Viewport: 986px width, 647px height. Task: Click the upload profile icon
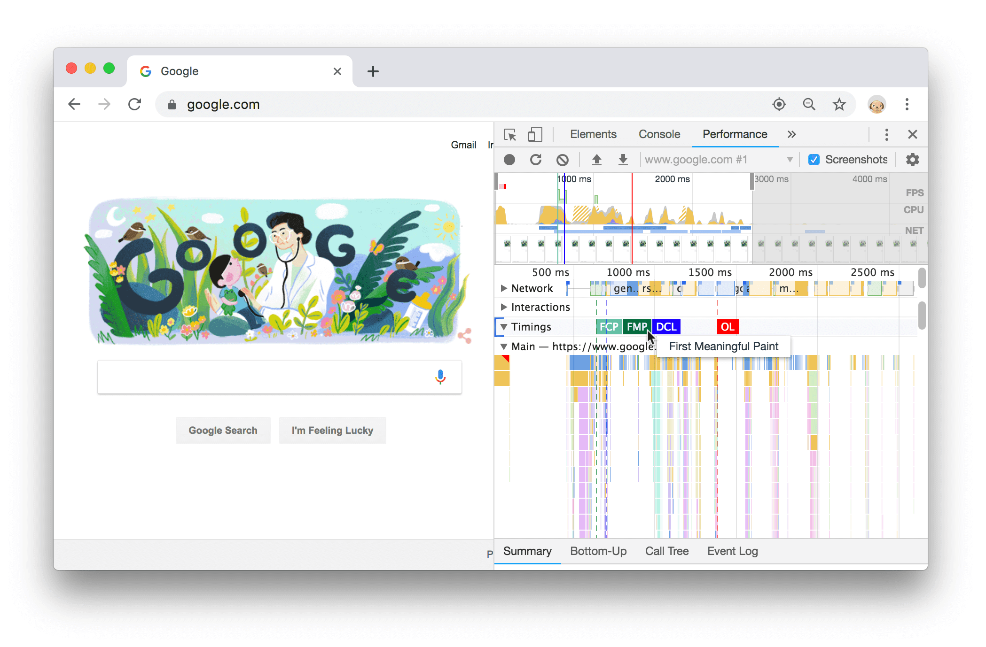point(597,159)
